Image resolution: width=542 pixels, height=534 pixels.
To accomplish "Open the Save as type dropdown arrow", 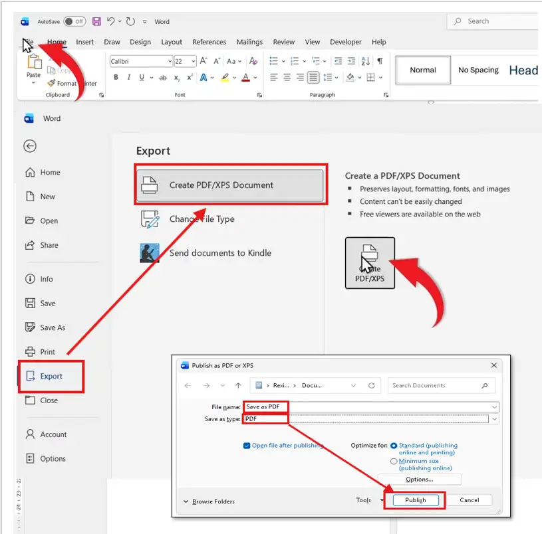I will click(x=495, y=418).
